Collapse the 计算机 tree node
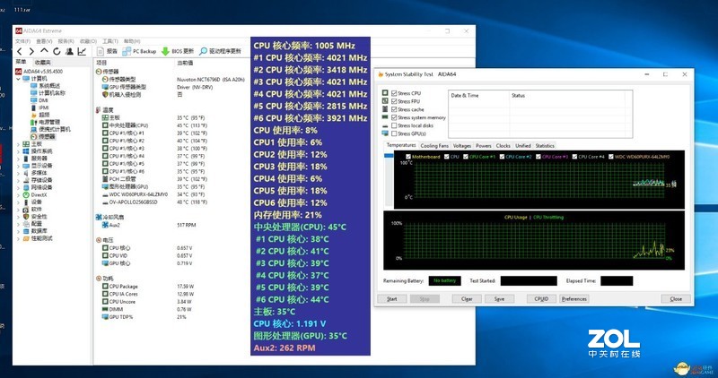This screenshot has width=718, height=378. point(18,79)
